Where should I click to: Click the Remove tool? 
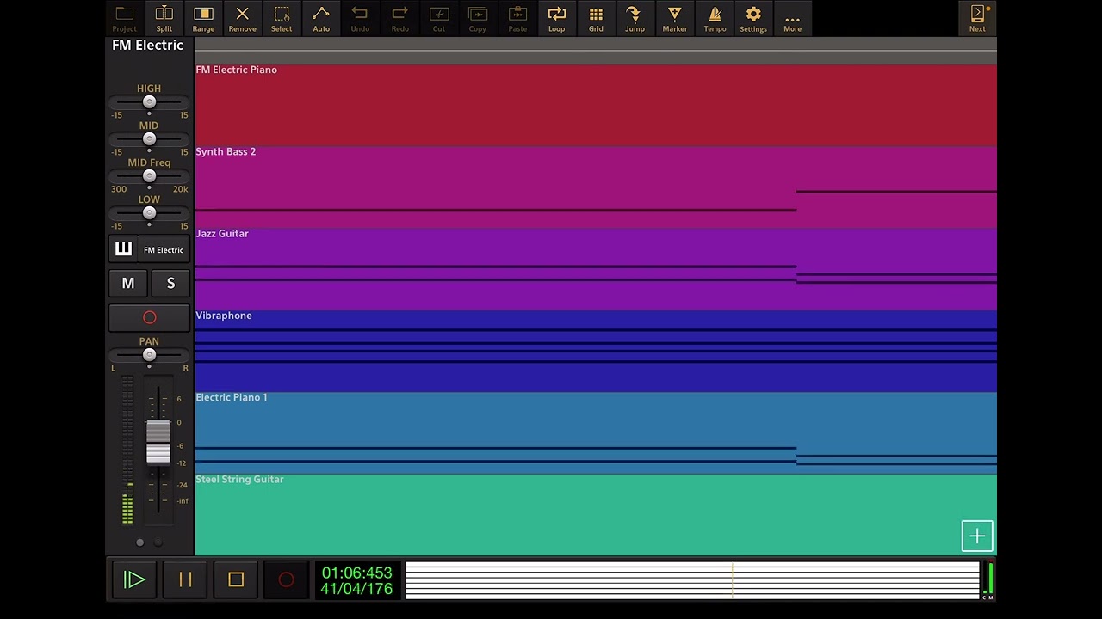click(x=242, y=18)
